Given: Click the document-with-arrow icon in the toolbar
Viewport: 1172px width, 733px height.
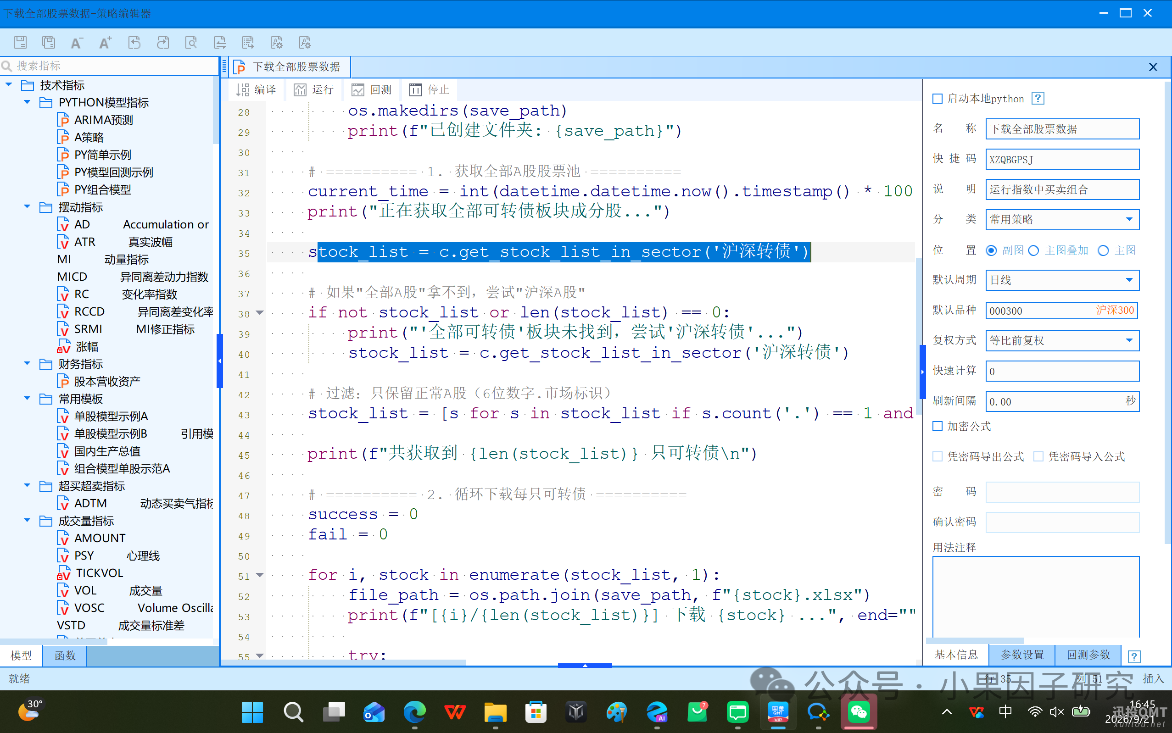Looking at the screenshot, I should pos(248,42).
